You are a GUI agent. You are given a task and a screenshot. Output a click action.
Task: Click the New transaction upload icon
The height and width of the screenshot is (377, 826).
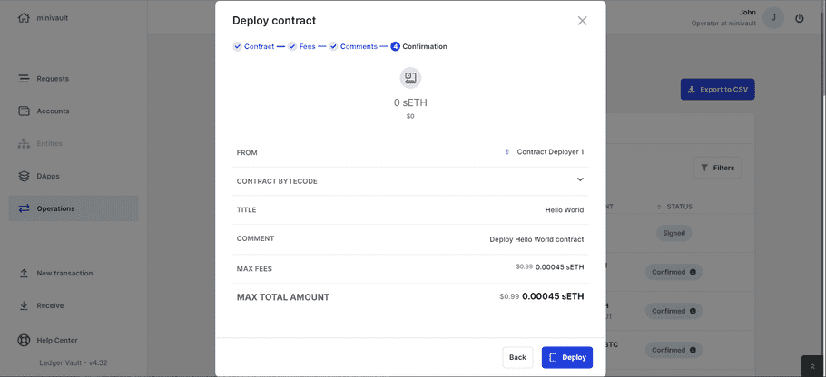pos(25,273)
